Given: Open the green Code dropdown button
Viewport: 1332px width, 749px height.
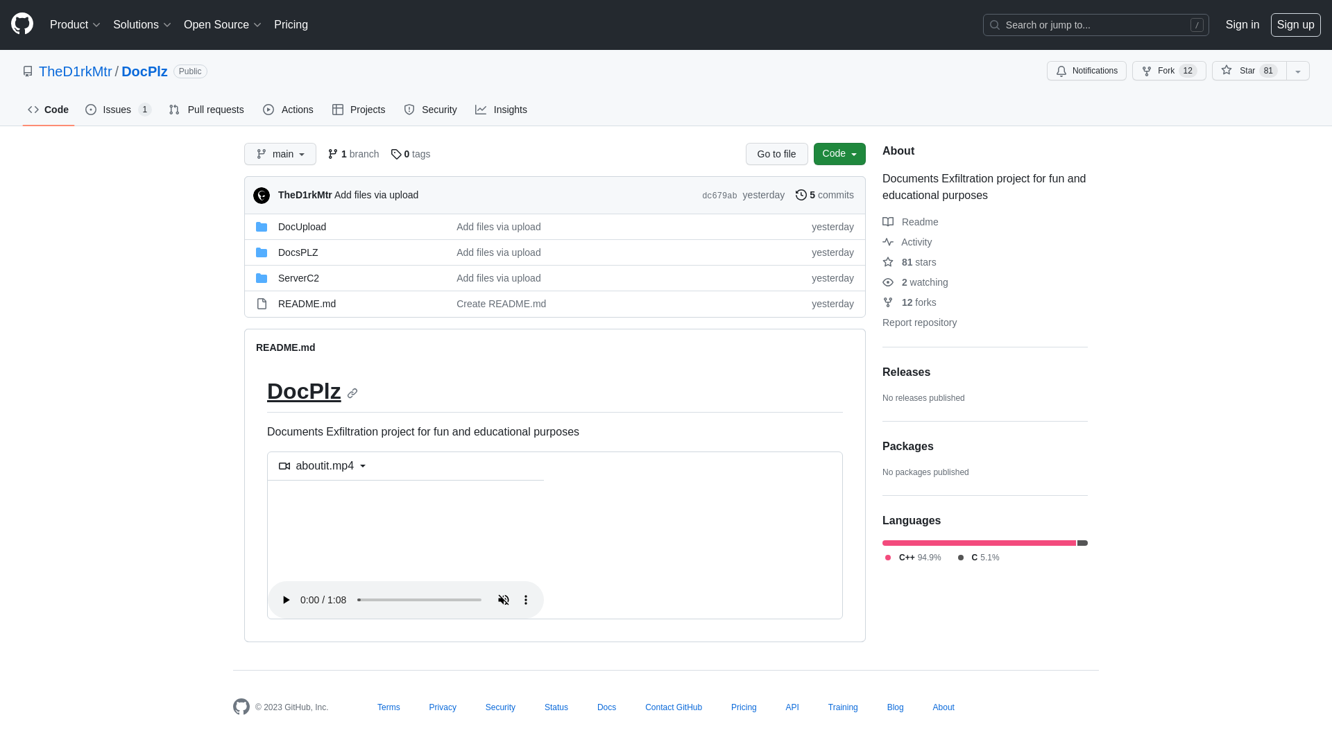Looking at the screenshot, I should (839, 154).
